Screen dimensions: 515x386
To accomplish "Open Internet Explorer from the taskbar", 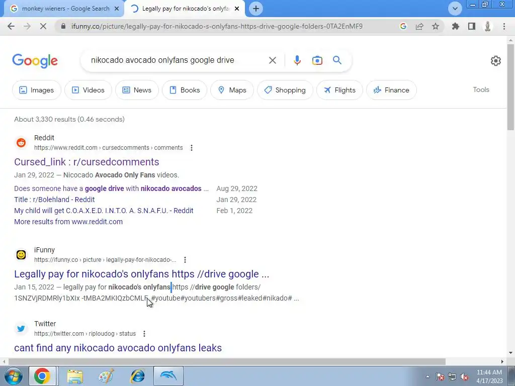I will (137, 376).
